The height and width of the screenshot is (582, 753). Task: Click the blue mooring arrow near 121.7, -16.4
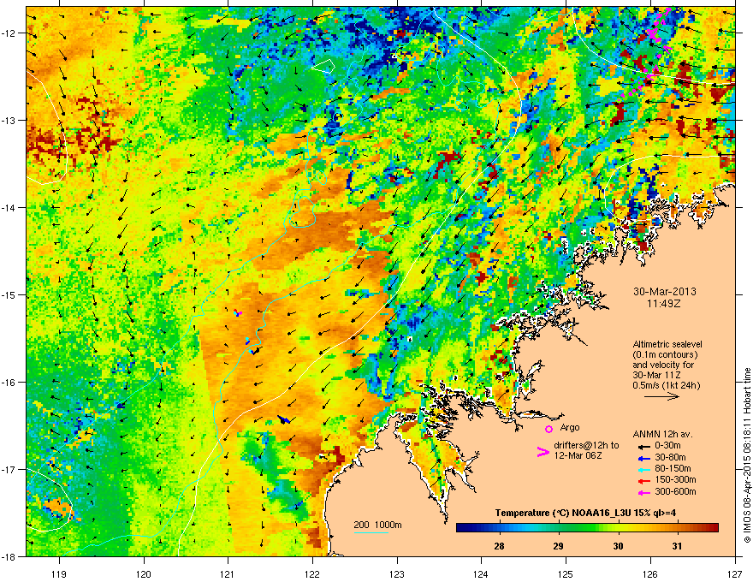(284, 419)
